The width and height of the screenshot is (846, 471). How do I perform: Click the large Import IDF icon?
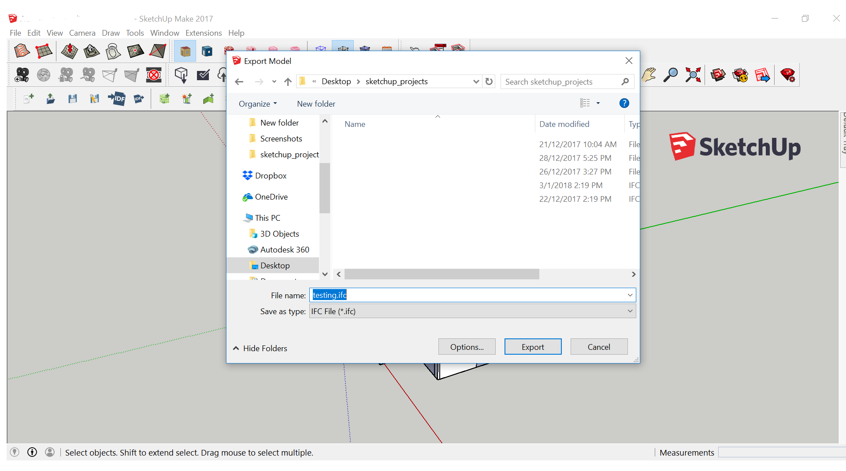pyautogui.click(x=117, y=99)
